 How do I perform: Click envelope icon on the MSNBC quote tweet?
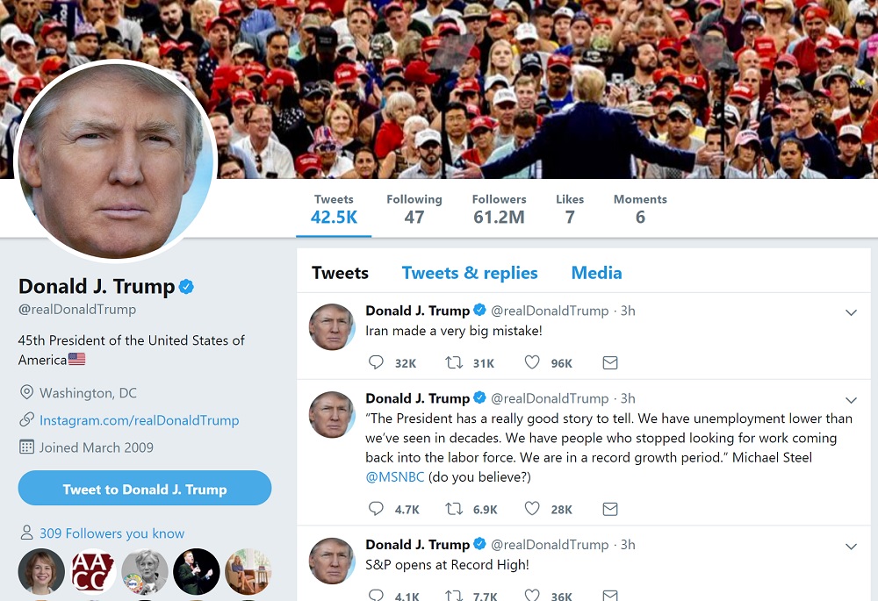[610, 509]
